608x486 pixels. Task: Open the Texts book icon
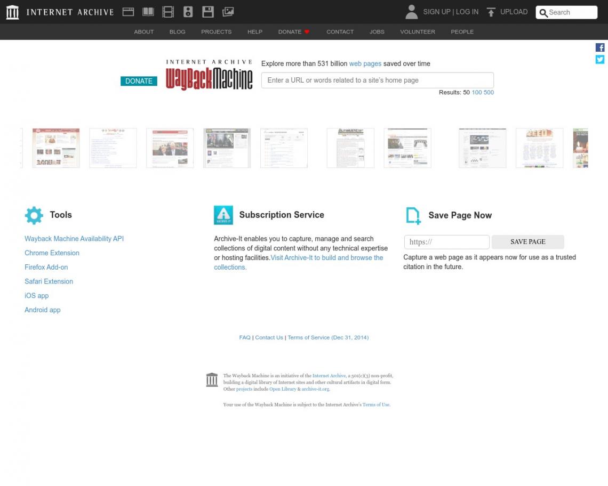(x=148, y=12)
